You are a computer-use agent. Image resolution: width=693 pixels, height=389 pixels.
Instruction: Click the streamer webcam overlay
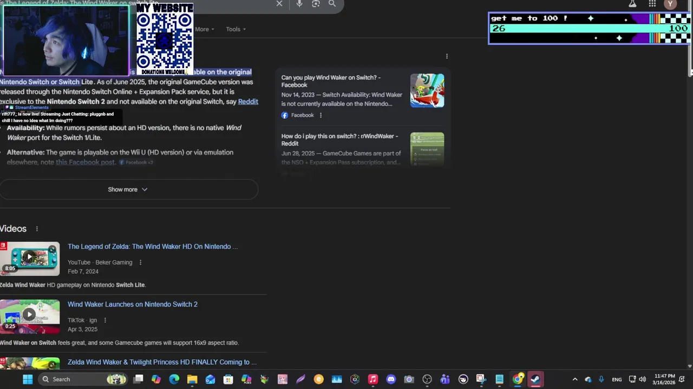(66, 41)
